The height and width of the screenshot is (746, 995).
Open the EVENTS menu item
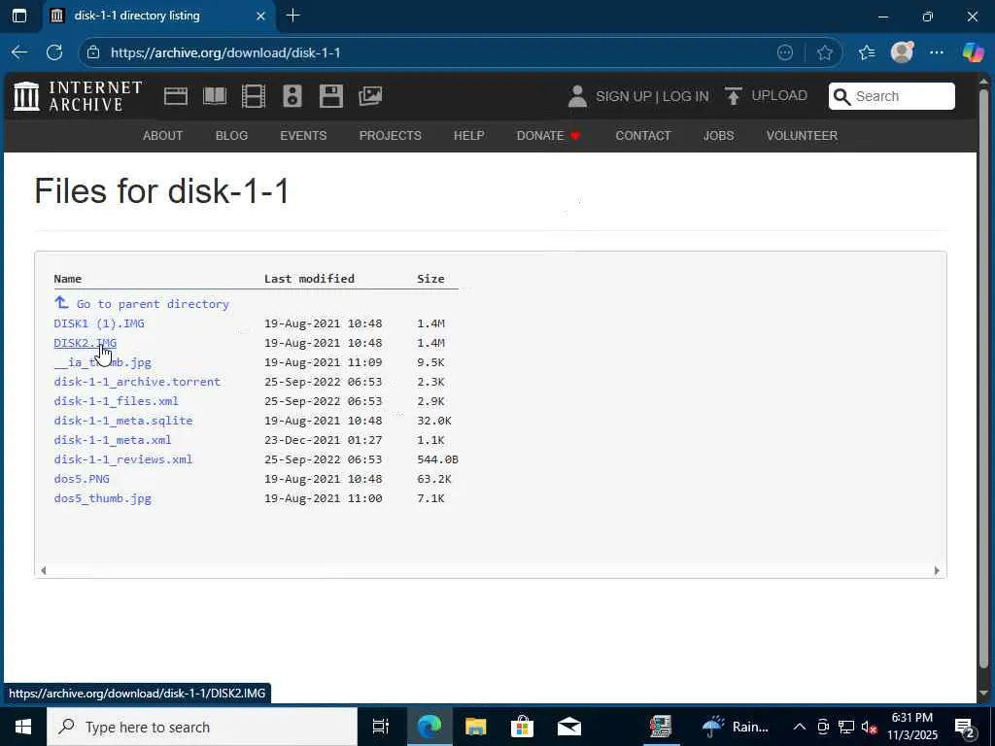(x=303, y=136)
